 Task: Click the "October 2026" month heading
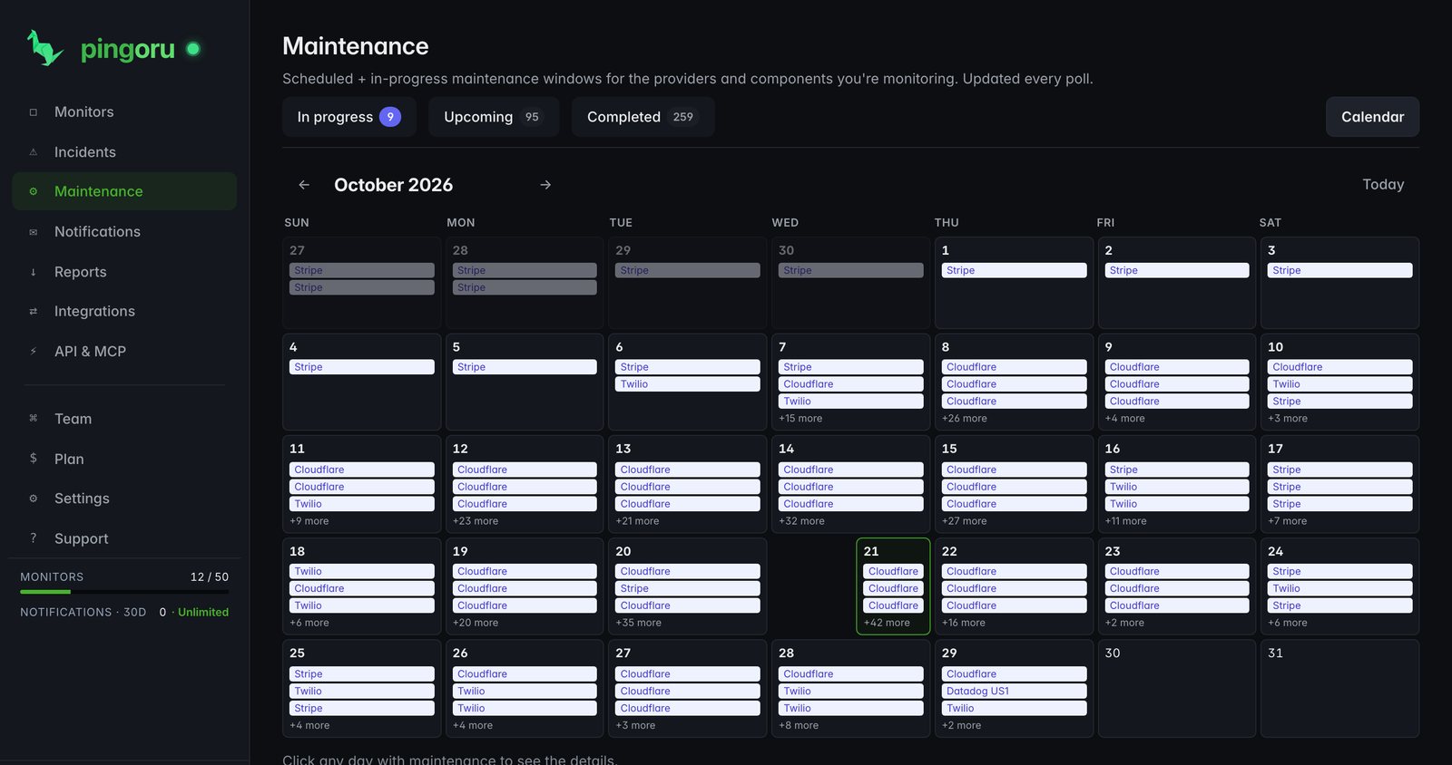[x=394, y=185]
